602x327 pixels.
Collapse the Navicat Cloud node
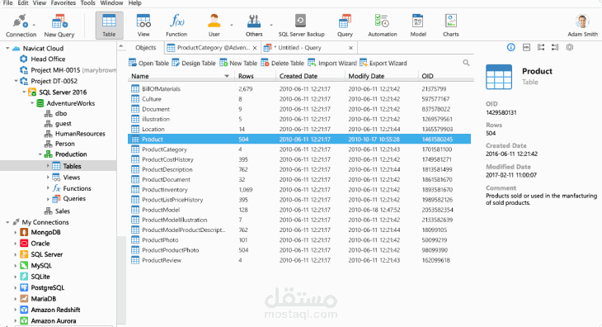click(7, 49)
